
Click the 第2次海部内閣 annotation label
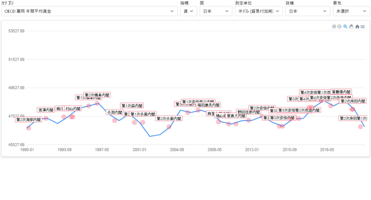pos(28,120)
